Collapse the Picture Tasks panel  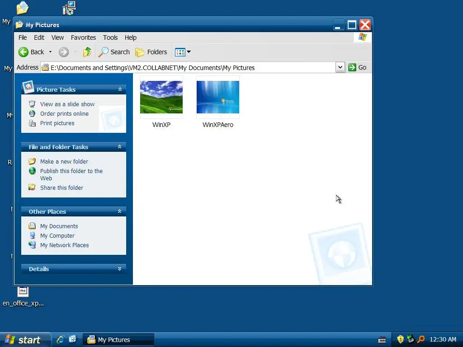coord(120,89)
